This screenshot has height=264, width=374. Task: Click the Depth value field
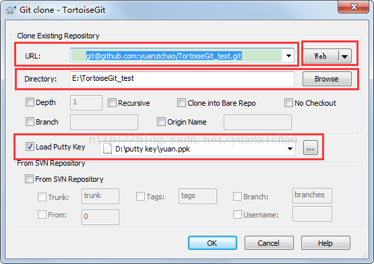coord(86,102)
